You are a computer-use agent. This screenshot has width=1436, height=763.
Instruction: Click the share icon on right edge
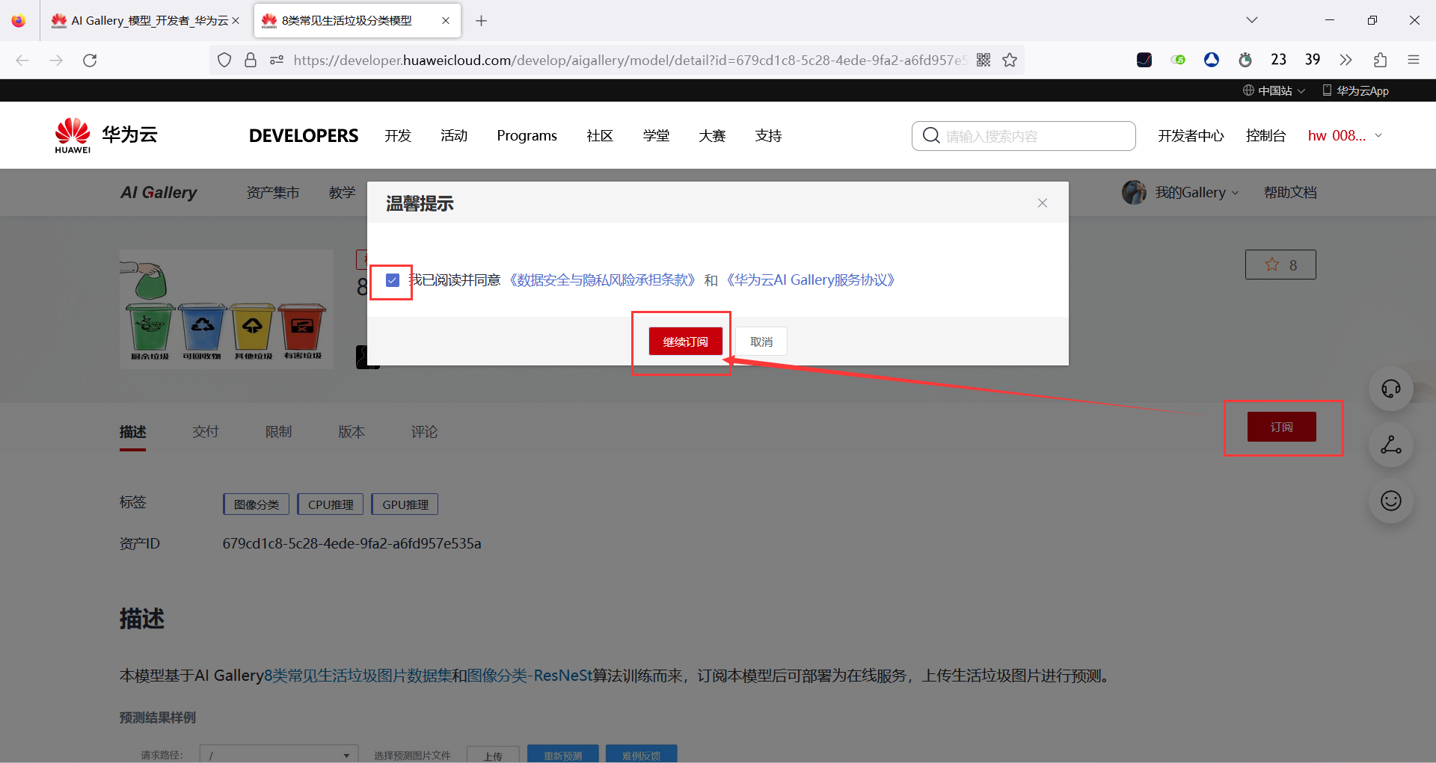point(1390,445)
